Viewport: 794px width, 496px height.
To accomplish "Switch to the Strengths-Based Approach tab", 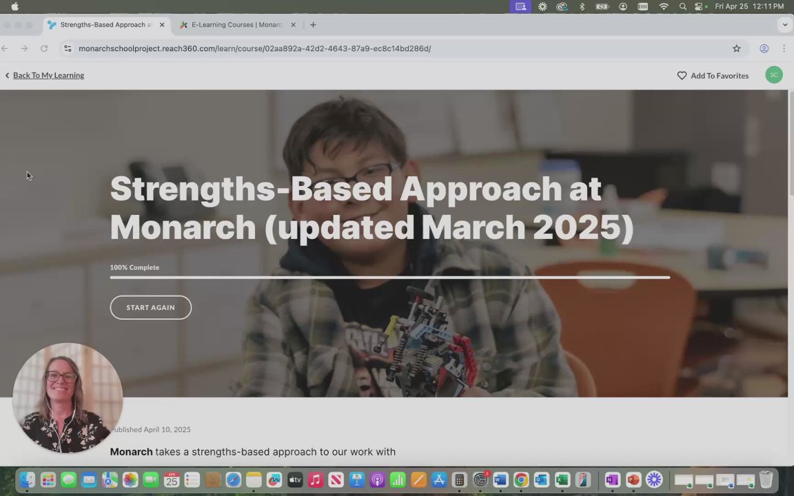I will (x=107, y=25).
